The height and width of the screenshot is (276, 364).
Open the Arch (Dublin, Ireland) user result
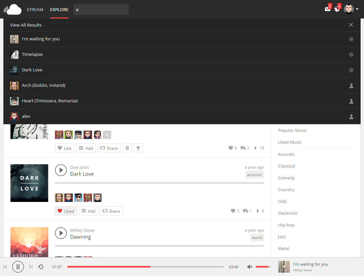click(182, 85)
